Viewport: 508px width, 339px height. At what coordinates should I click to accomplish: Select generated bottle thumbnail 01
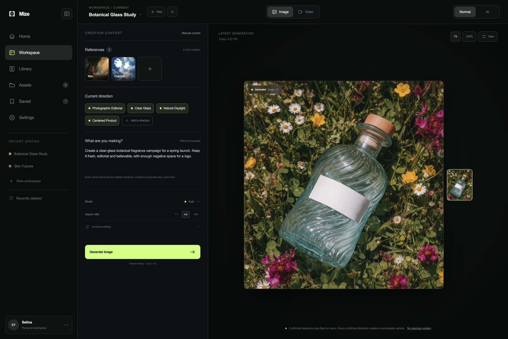pyautogui.click(x=460, y=185)
